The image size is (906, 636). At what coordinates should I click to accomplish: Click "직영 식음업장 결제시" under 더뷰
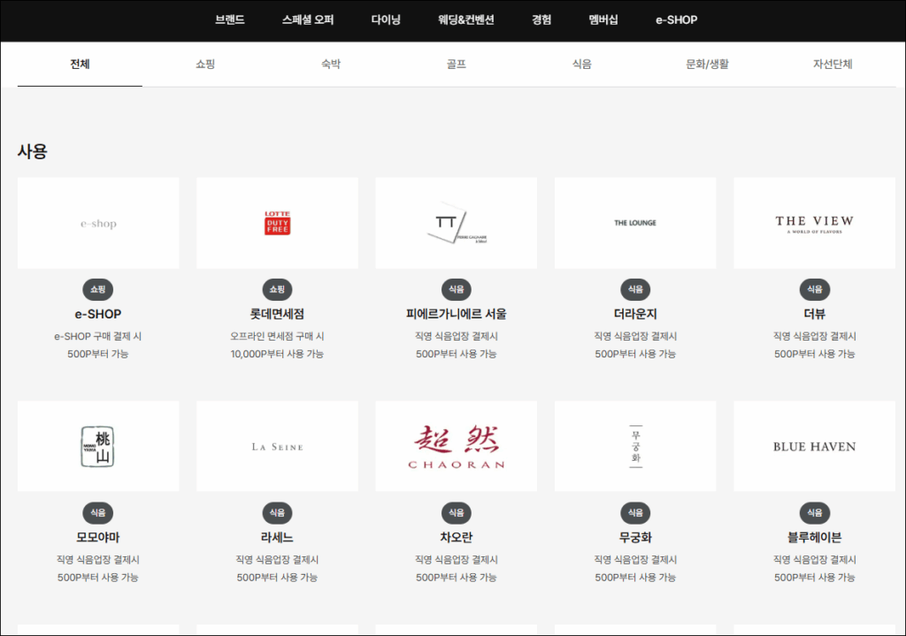tap(815, 336)
